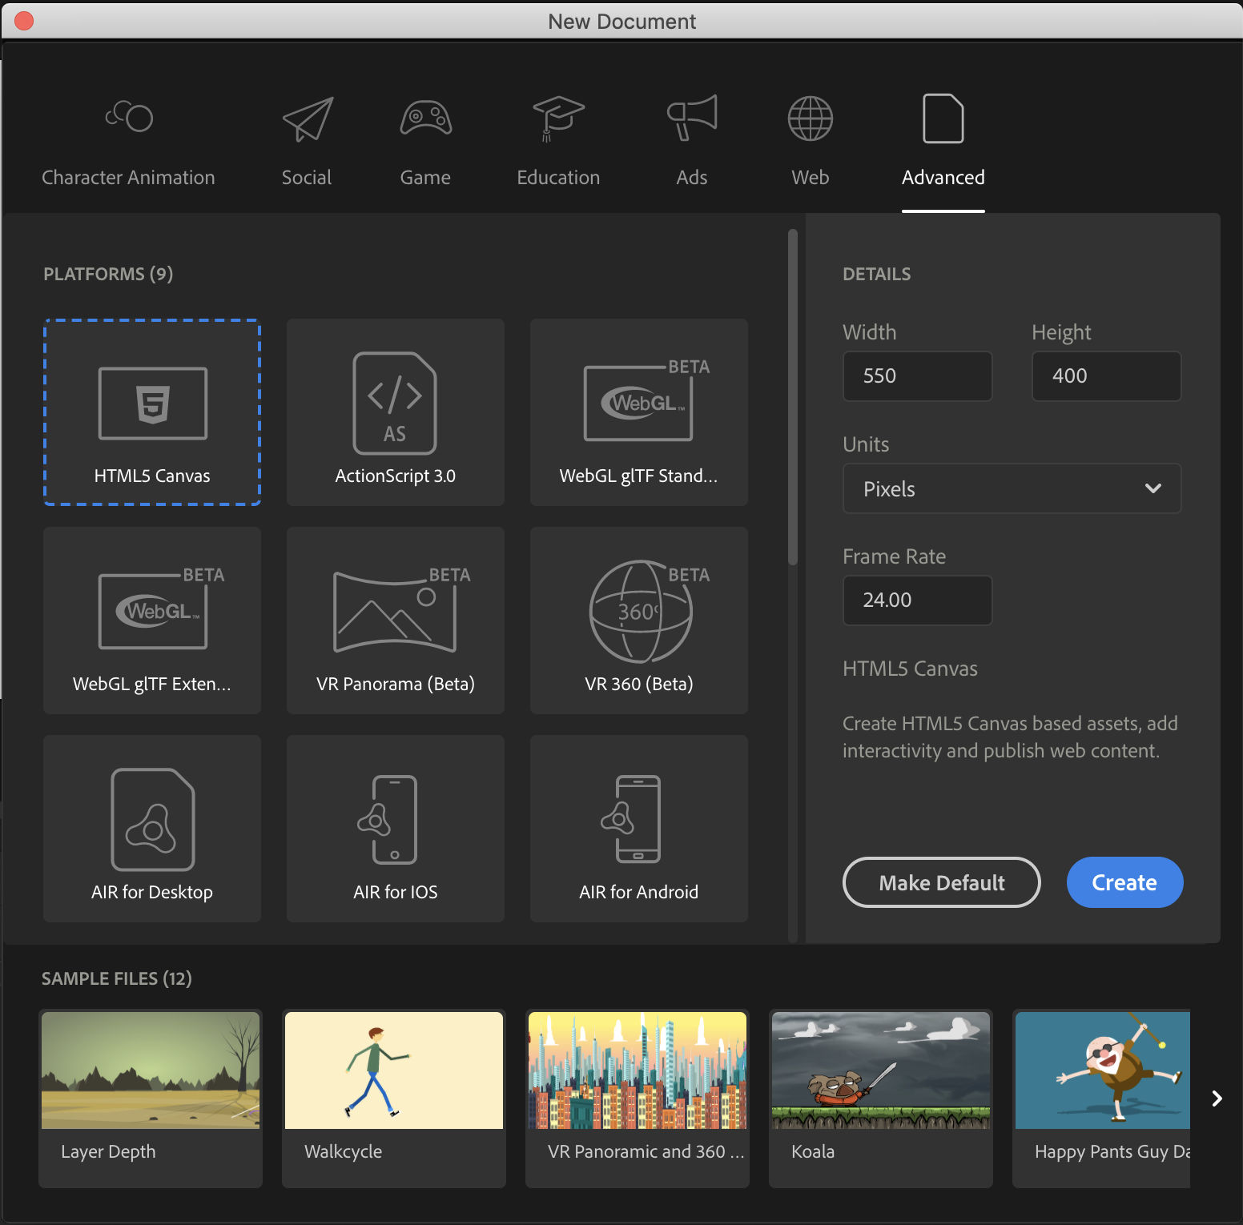Select the Character Animation category icon
1243x1225 pixels.
point(129,116)
